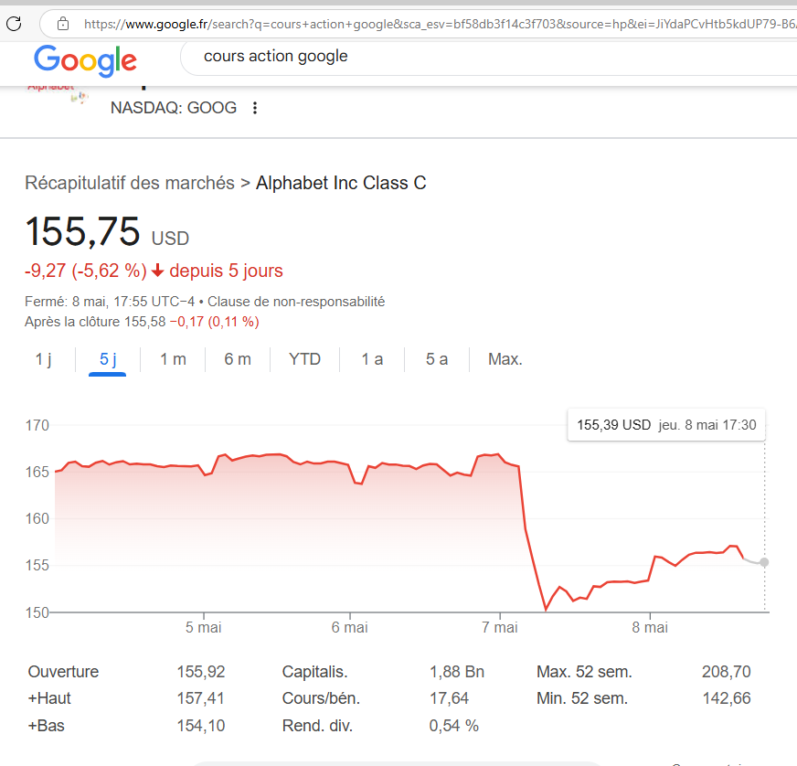This screenshot has width=797, height=766.
Task: Select the 1 j time range tab
Action: pos(43,359)
